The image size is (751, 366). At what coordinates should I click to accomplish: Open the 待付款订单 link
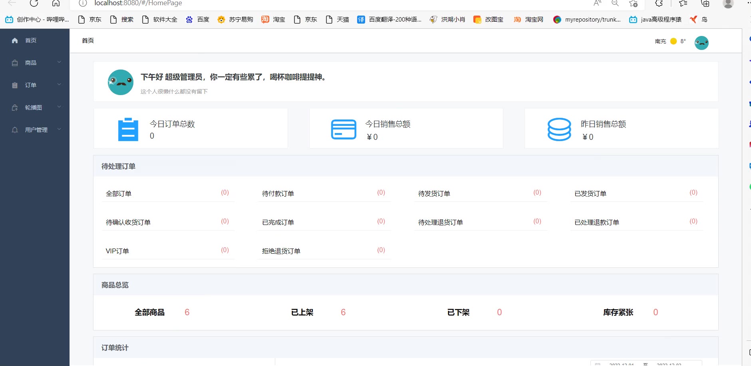click(x=278, y=194)
